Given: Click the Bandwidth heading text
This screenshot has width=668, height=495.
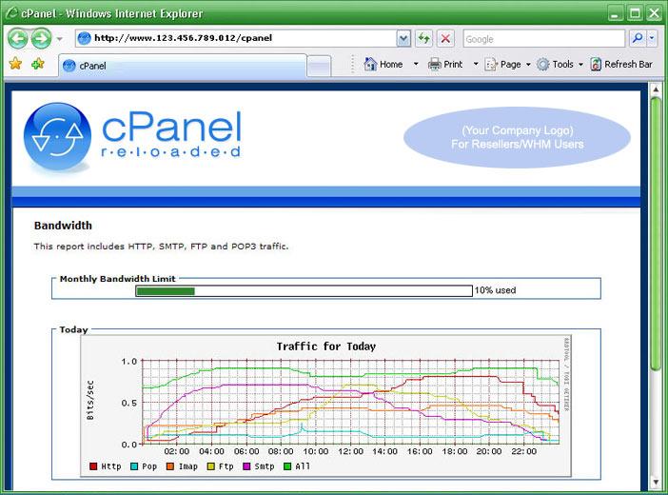Looking at the screenshot, I should pos(63,226).
